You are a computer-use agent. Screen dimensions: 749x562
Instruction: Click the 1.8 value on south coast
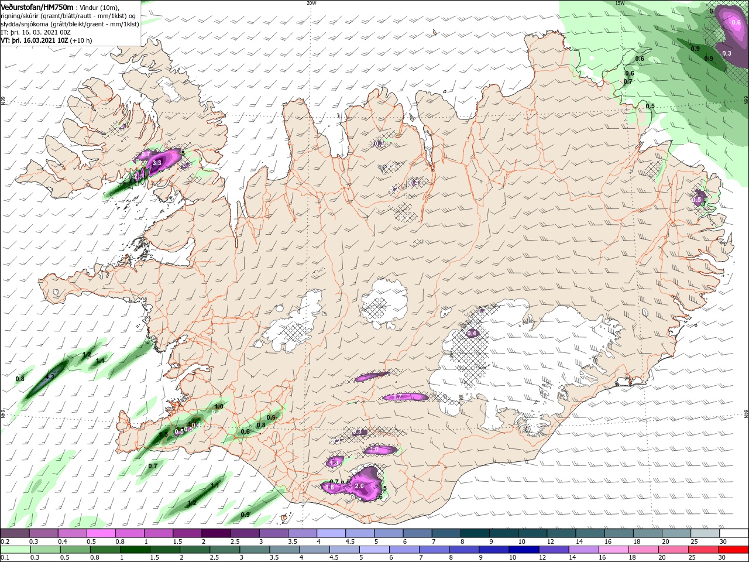click(329, 487)
